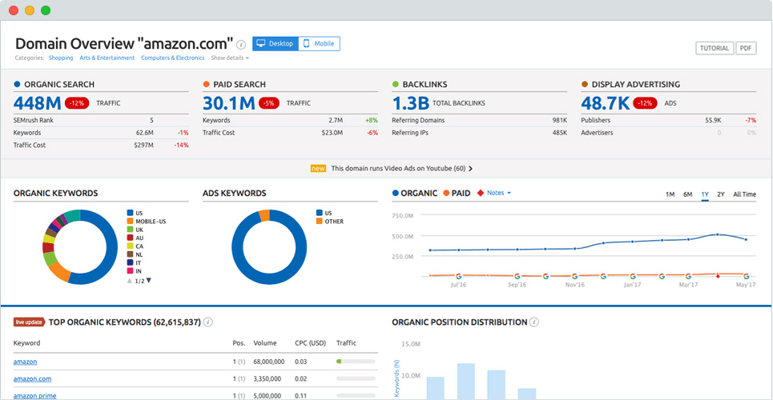Image resolution: width=773 pixels, height=400 pixels.
Task: Go to previous legend page with up triangle
Action: pos(130,281)
